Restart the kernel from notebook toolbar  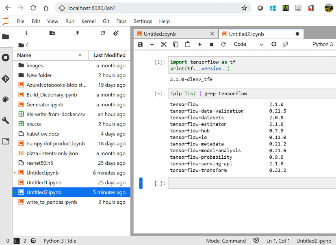coord(223,44)
